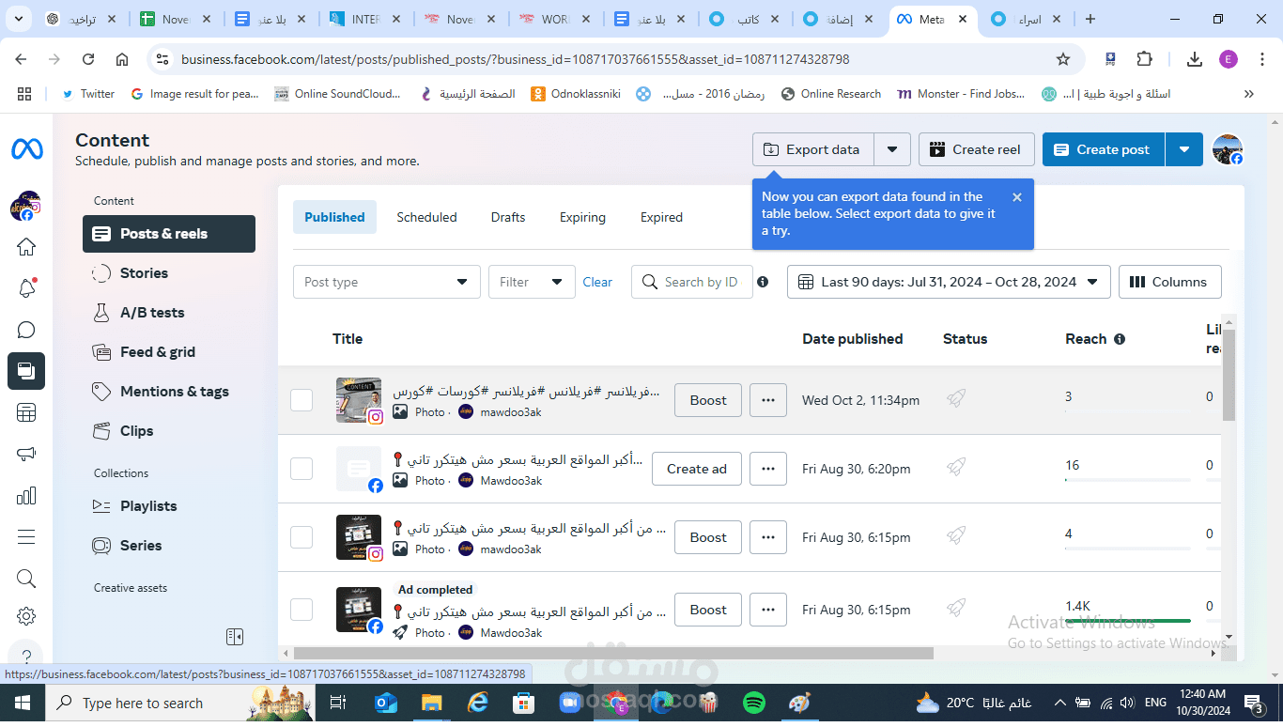
Task: Expand the Last 90 days date range selector
Action: pyautogui.click(x=948, y=282)
